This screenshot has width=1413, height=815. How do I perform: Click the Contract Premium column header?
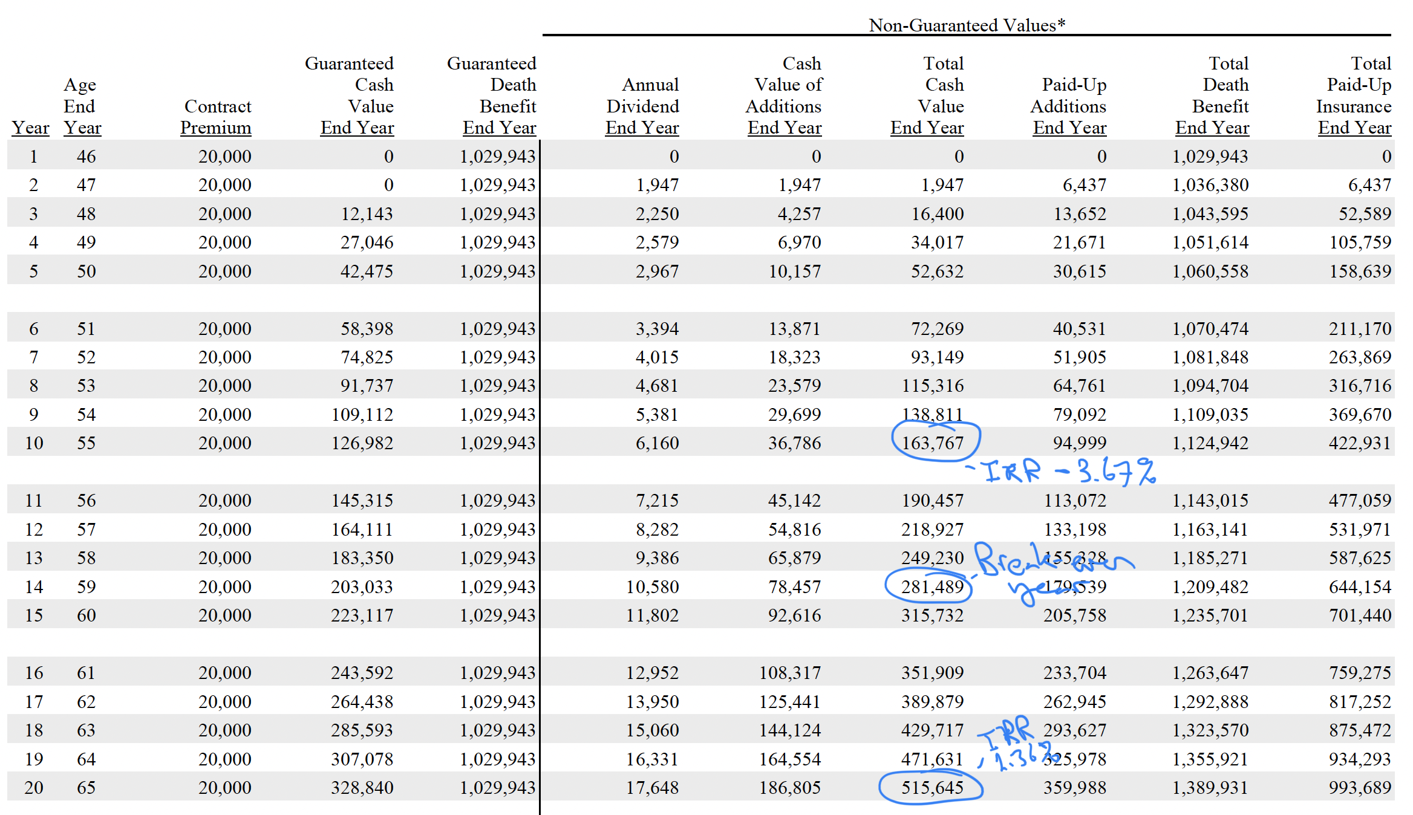(x=216, y=117)
